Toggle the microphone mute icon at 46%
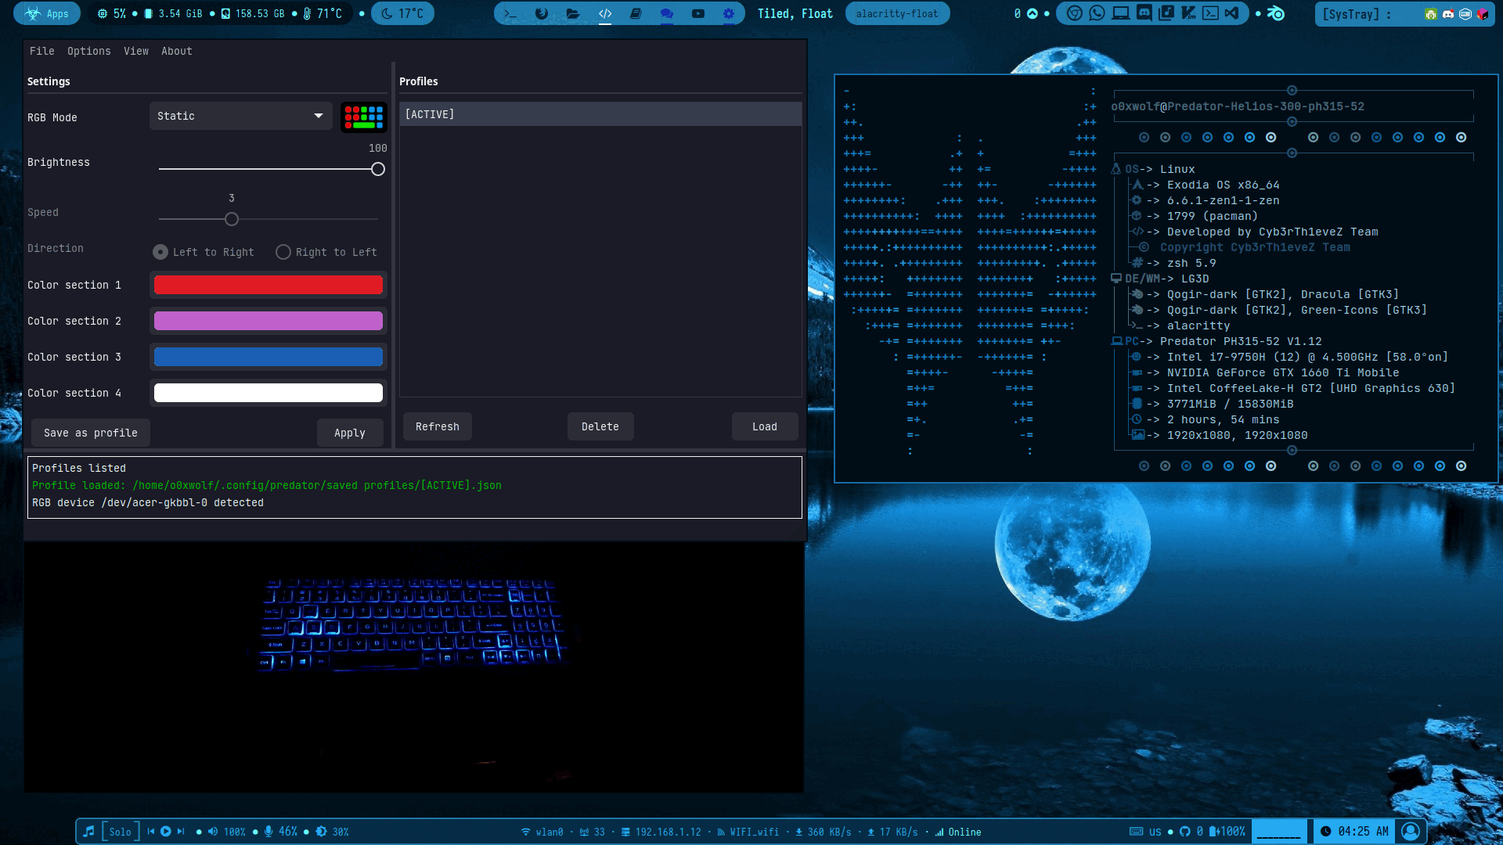The image size is (1503, 845). tap(269, 832)
